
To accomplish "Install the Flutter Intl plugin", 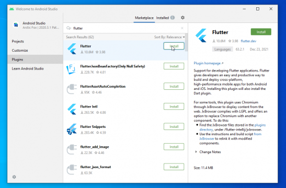I will [174, 107].
